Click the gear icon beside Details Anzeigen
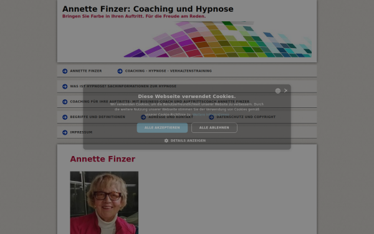Screen dimensions: 374x234 (x=166, y=140)
